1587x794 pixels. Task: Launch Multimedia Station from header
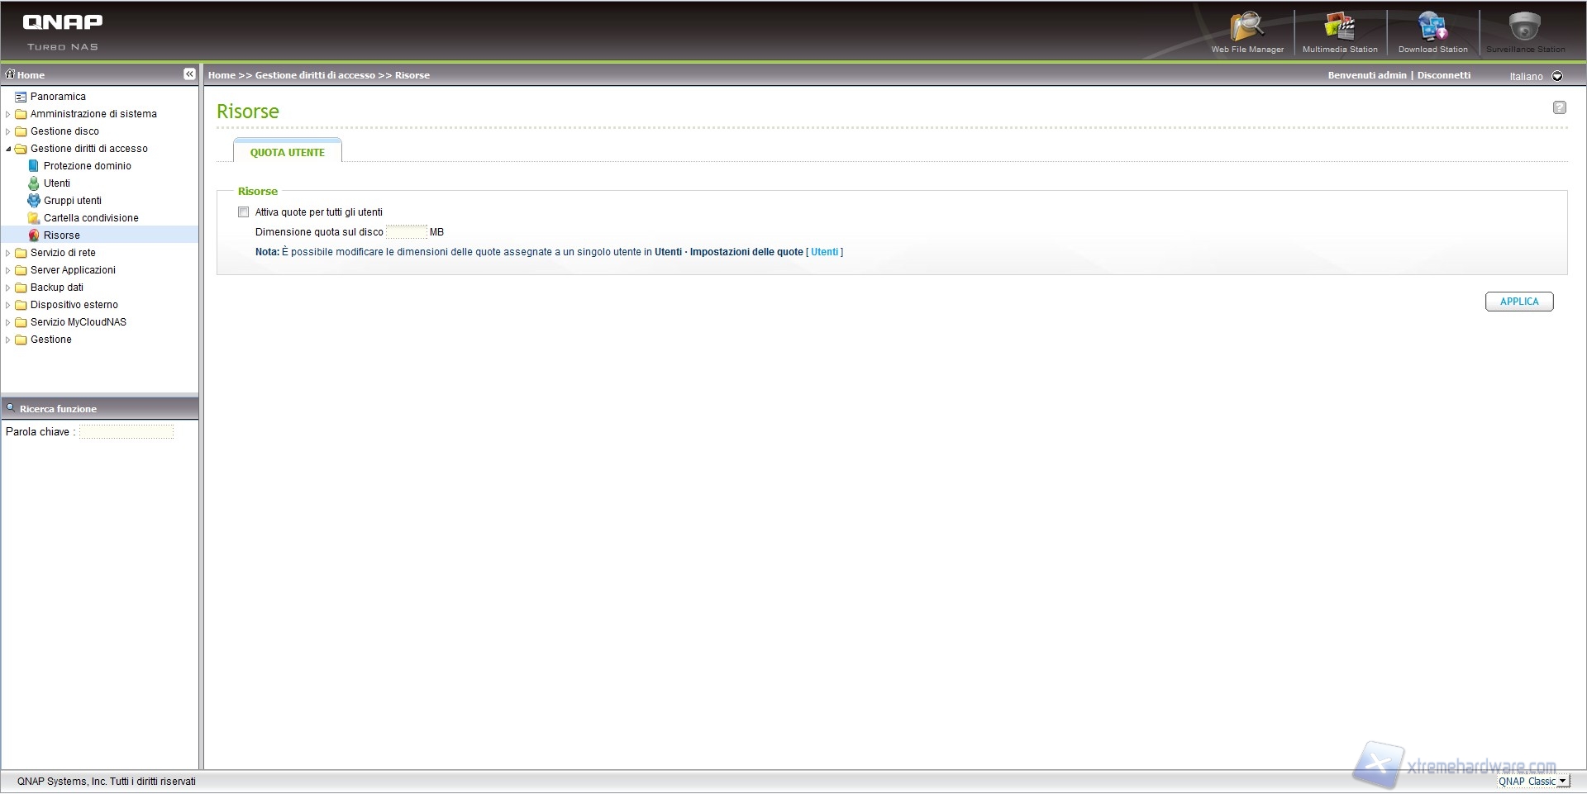point(1339,27)
